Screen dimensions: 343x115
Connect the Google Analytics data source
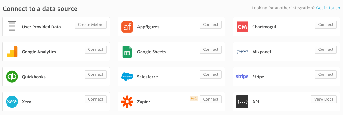(95, 50)
